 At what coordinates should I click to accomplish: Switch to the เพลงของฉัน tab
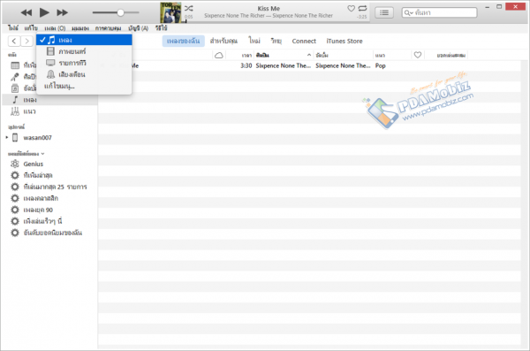pyautogui.click(x=183, y=41)
